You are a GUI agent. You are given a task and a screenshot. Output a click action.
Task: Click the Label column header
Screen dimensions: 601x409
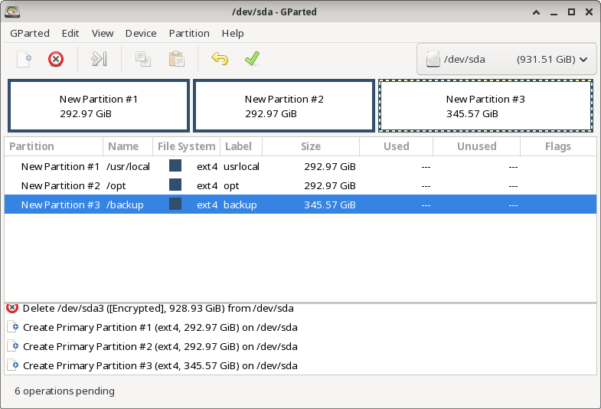(241, 146)
